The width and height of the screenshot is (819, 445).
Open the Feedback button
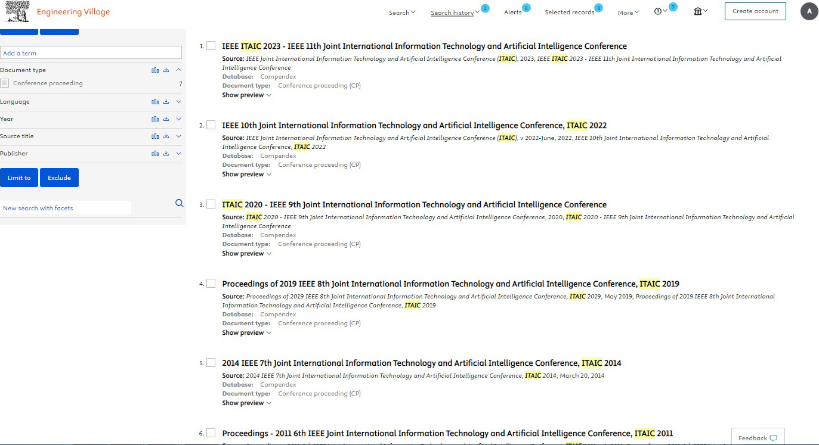pyautogui.click(x=758, y=438)
